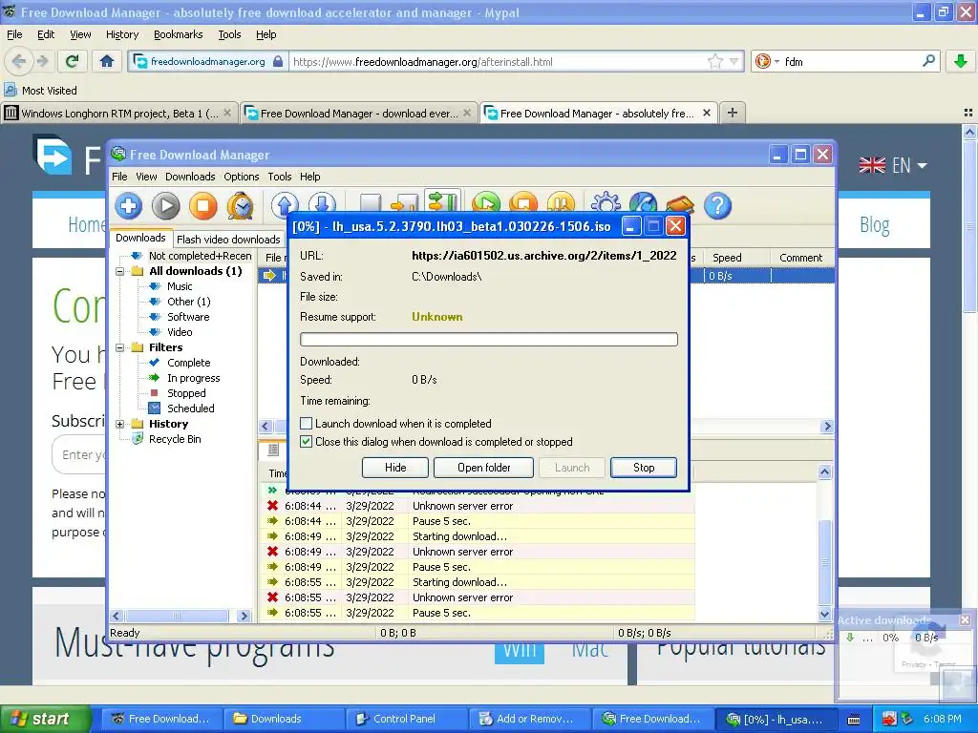Open the EN language dropdown on webpage

point(893,165)
